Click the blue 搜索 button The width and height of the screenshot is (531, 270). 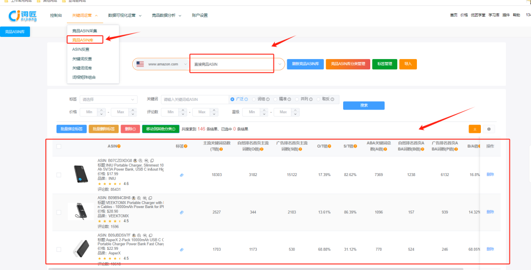click(363, 105)
